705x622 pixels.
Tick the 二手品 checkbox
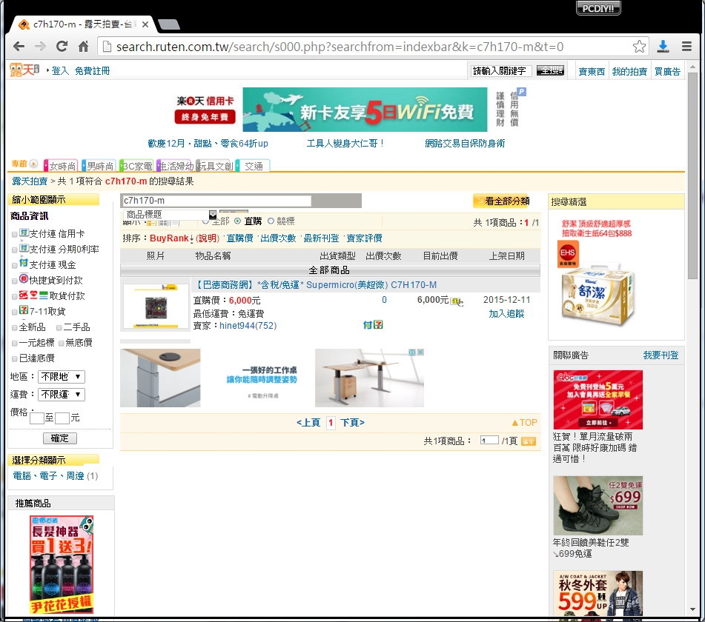tap(59, 328)
